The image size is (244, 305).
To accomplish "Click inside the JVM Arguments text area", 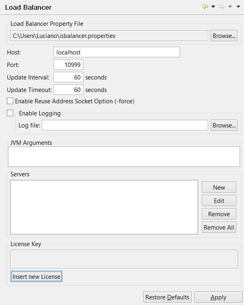I will tap(124, 157).
